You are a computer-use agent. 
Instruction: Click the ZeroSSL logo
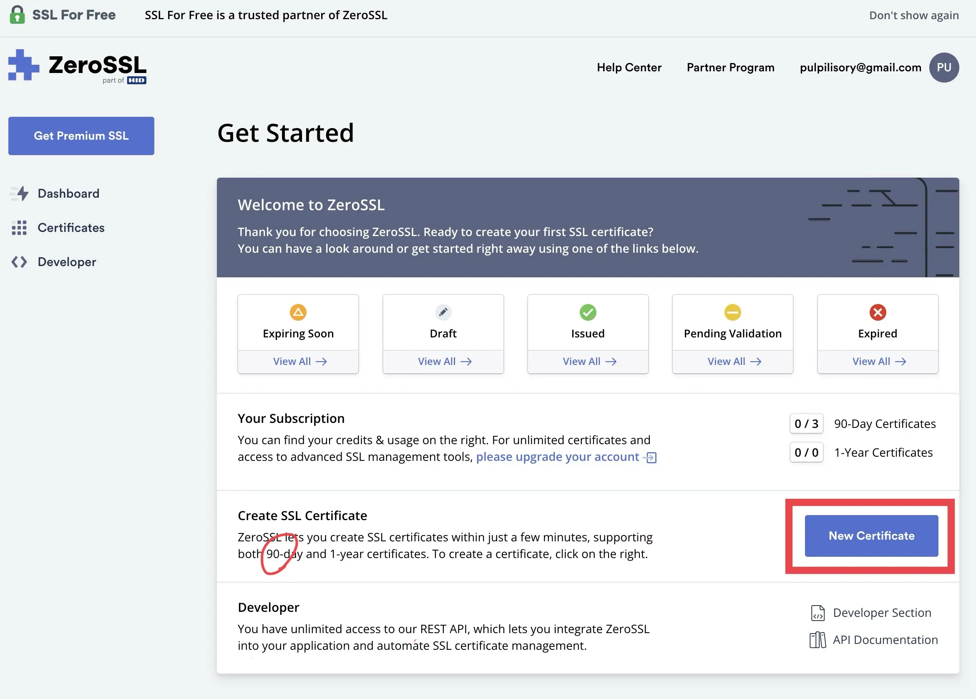pos(78,67)
